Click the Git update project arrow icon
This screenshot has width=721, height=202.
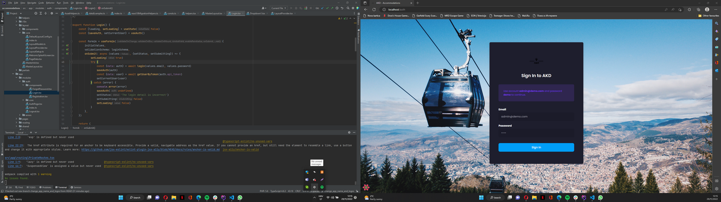(x=322, y=8)
